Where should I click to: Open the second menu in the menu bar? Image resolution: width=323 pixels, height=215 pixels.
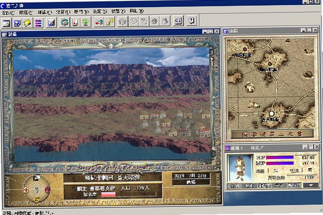(26, 12)
